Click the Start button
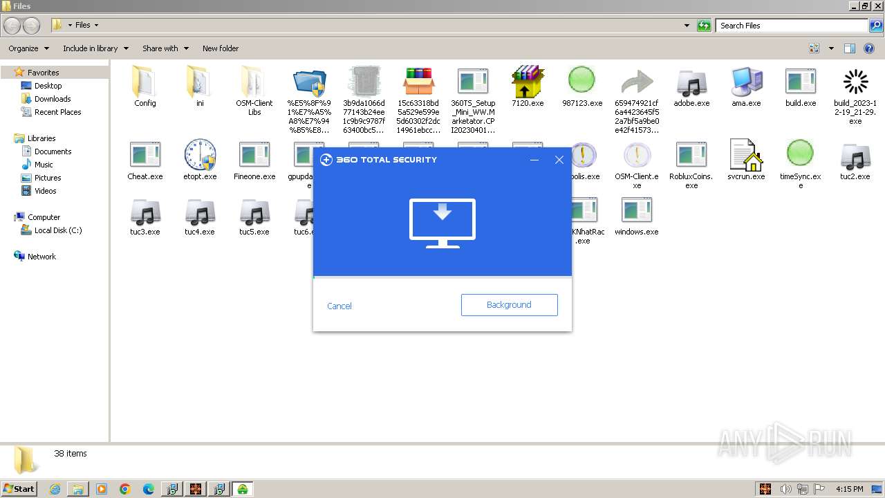The width and height of the screenshot is (885, 498). coord(19,488)
